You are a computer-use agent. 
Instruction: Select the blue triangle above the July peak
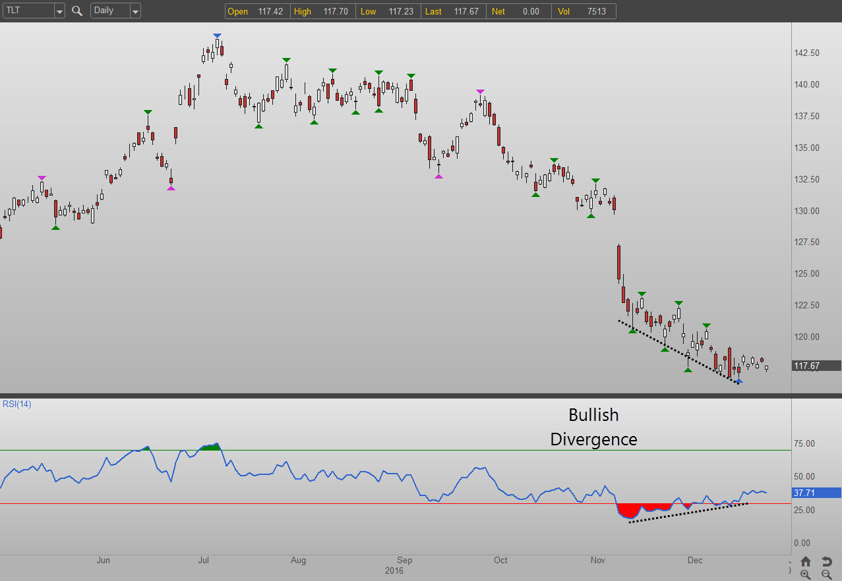click(x=217, y=36)
